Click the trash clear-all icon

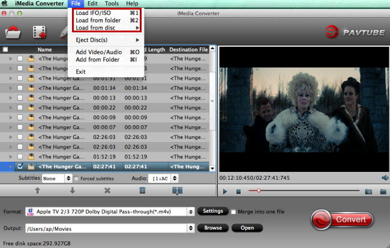(142, 190)
